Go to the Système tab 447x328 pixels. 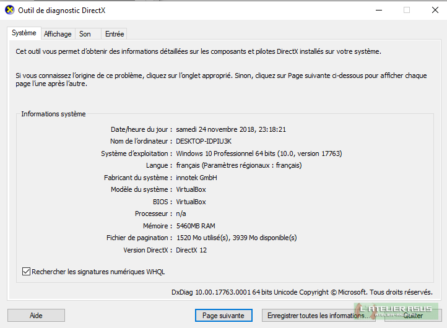(24, 33)
